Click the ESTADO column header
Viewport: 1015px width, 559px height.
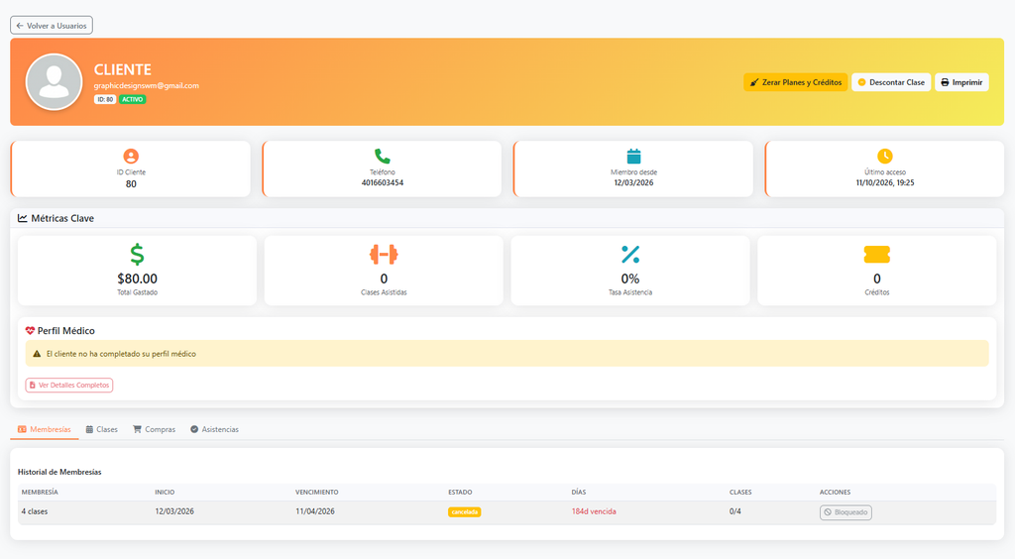[460, 493]
